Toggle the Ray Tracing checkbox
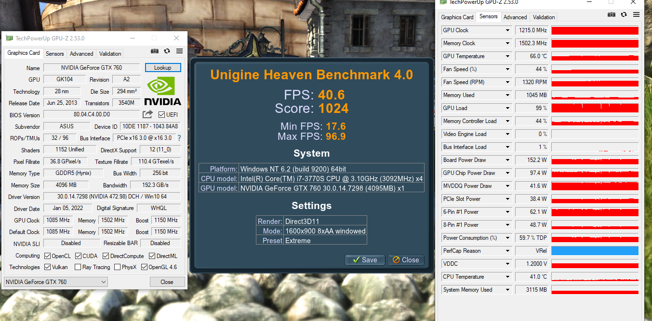The image size is (652, 321). [x=78, y=267]
